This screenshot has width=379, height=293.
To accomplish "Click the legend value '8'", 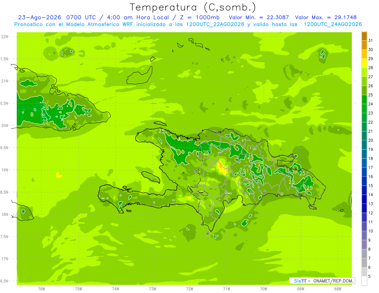I will point(369,249).
